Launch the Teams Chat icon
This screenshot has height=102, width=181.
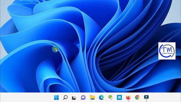click(x=83, y=97)
